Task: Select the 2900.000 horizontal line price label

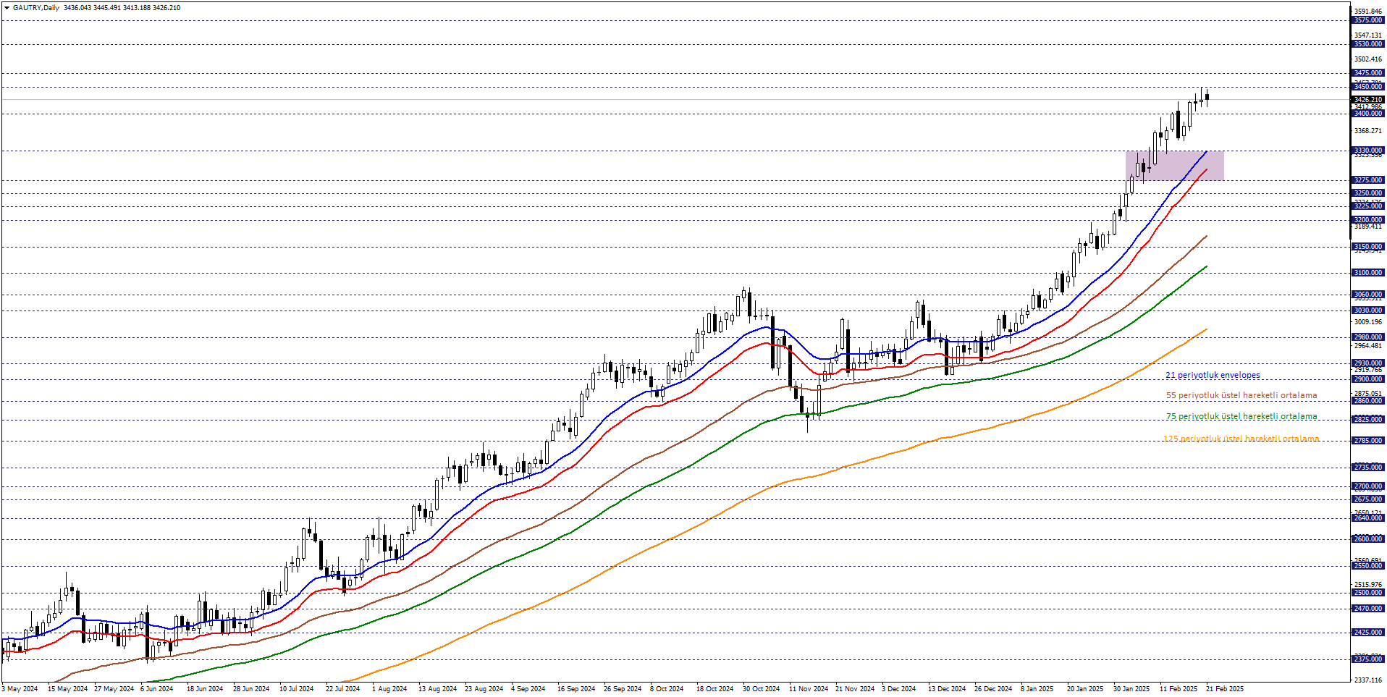Action: click(1368, 379)
